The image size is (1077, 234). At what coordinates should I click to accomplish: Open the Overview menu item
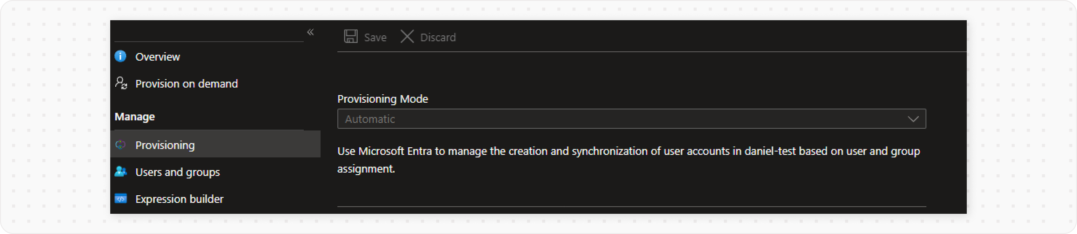tap(157, 57)
